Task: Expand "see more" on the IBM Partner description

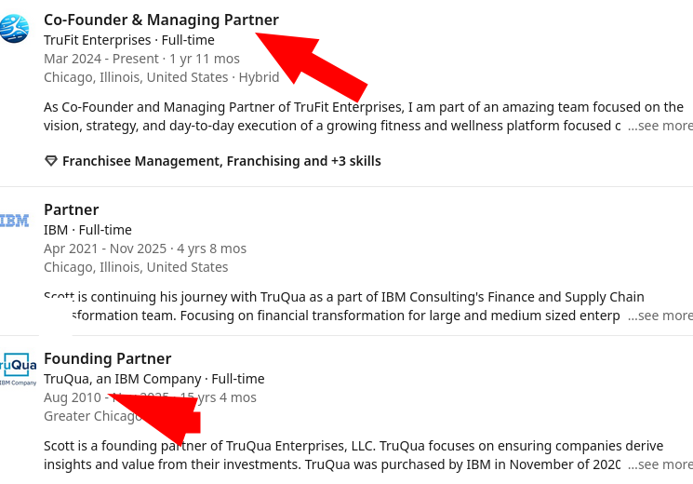Action: (660, 316)
